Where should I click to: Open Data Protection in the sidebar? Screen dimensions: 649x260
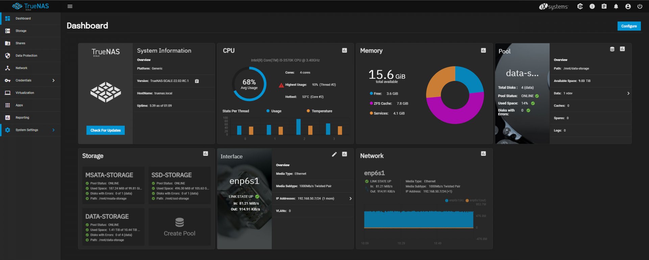[30, 56]
